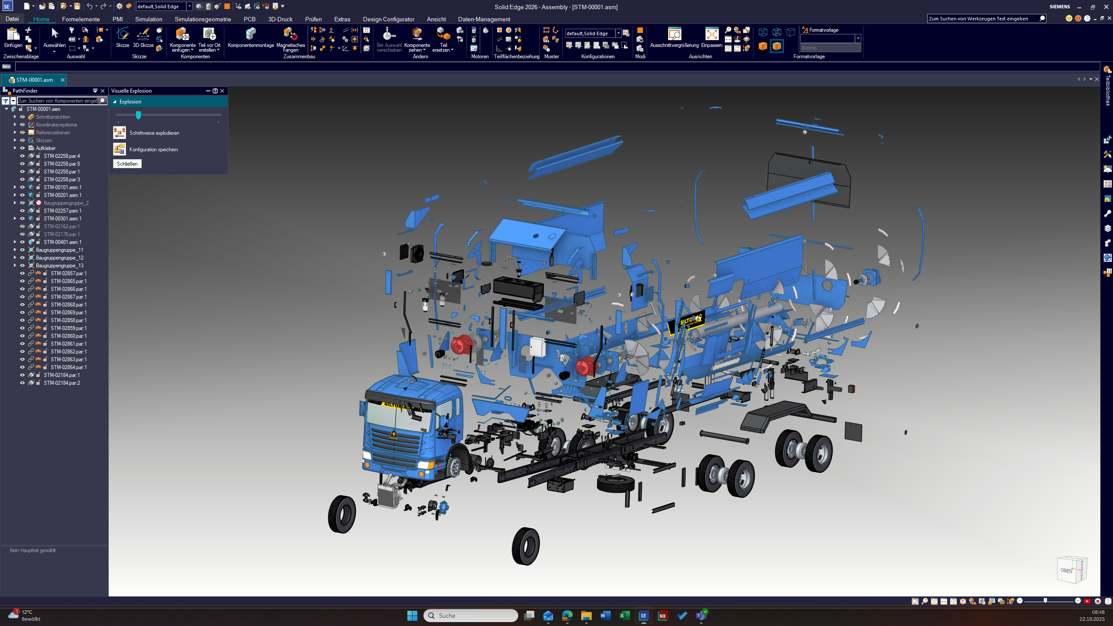Click the Schließen button
The image size is (1113, 626).
point(127,164)
